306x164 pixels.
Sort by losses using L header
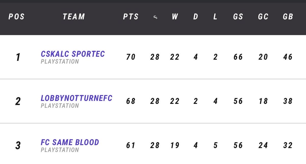pyautogui.click(x=215, y=17)
